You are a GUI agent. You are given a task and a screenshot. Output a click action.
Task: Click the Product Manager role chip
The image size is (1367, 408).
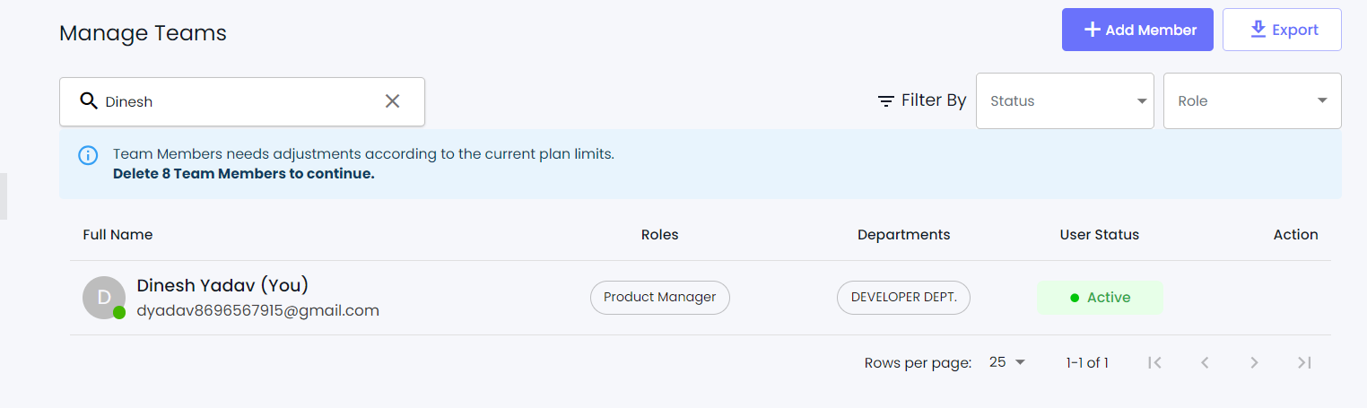point(660,298)
